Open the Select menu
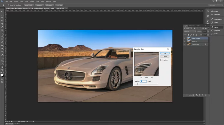This screenshot has width=224, height=125. click(x=32, y=1)
